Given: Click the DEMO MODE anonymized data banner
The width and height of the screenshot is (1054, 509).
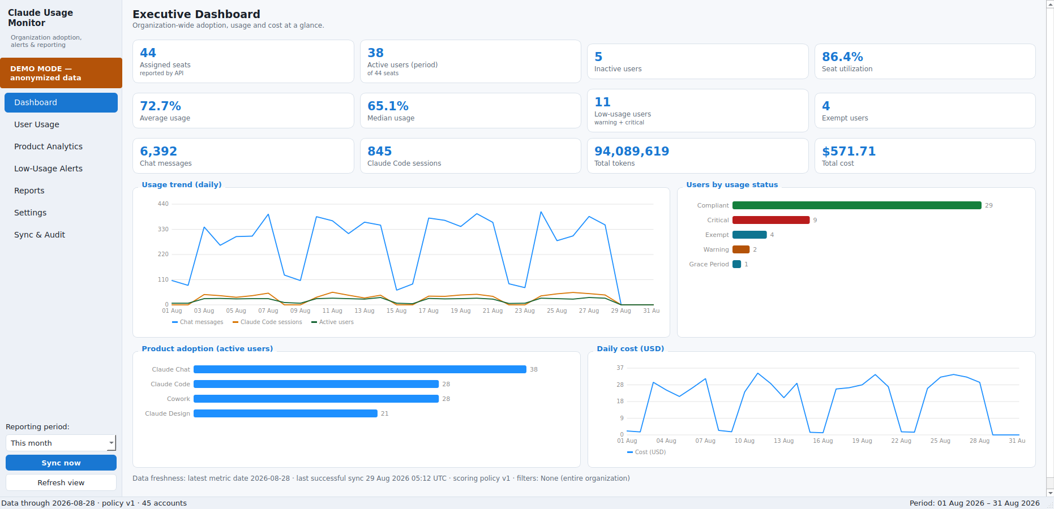Looking at the screenshot, I should (61, 73).
